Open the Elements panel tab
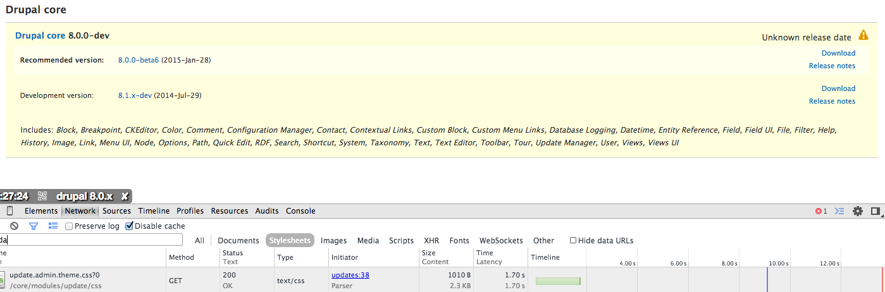Image resolution: width=885 pixels, height=292 pixels. click(41, 211)
